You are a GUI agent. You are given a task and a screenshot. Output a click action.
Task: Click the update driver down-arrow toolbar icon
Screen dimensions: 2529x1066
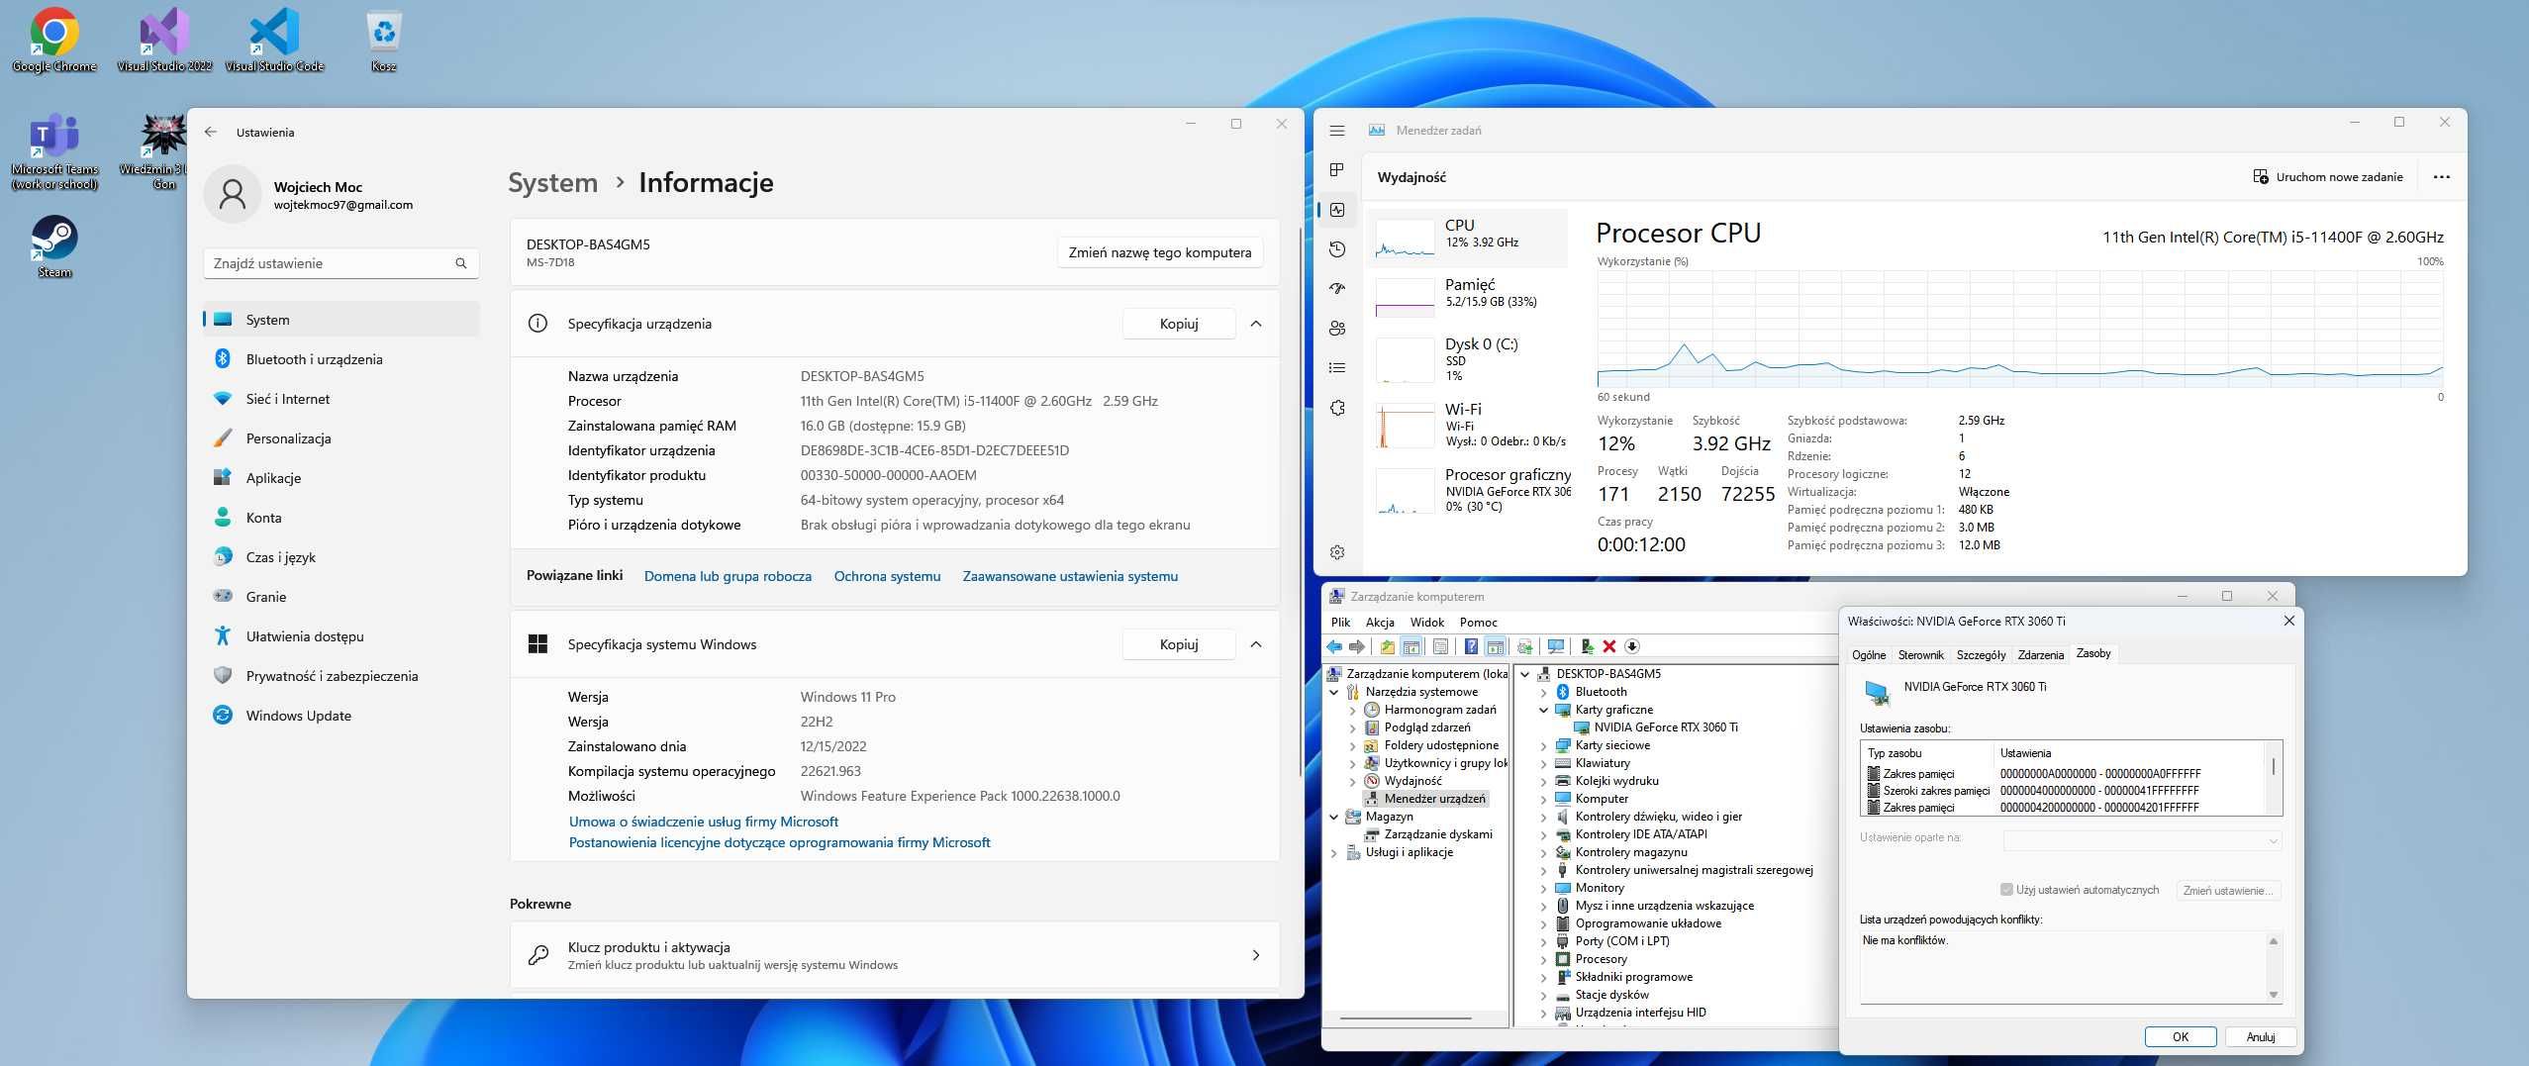pos(1632,646)
